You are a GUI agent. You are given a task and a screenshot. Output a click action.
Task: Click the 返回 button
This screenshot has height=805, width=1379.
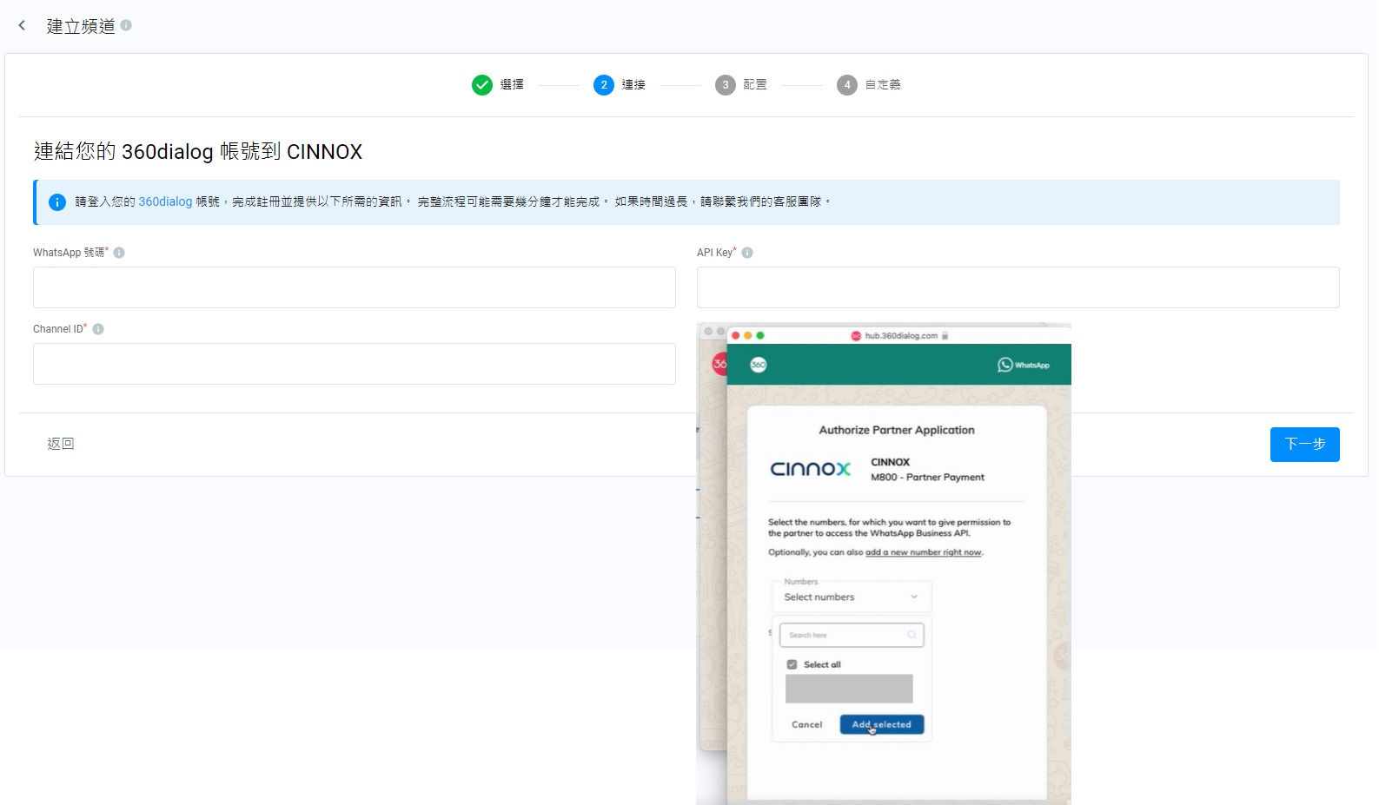point(61,444)
